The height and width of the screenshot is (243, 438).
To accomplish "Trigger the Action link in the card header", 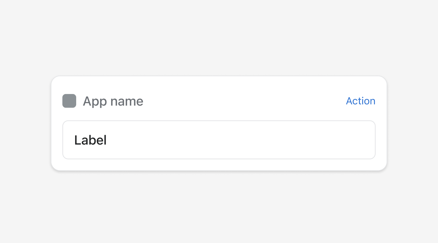I will click(361, 101).
